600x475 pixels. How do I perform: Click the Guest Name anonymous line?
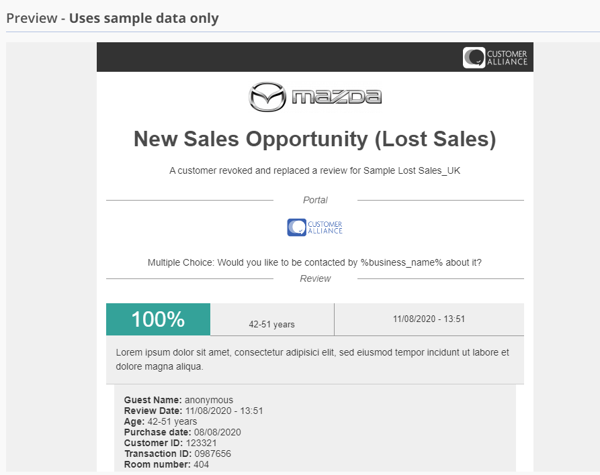(178, 400)
